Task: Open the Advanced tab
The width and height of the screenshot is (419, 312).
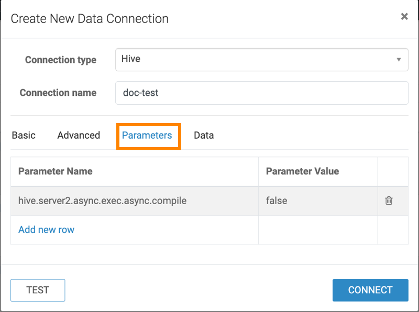Action: [79, 135]
